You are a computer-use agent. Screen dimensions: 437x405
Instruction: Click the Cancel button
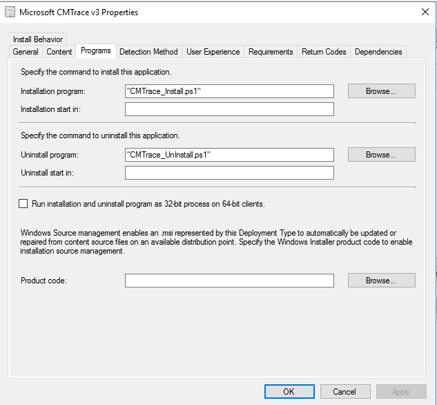point(345,392)
